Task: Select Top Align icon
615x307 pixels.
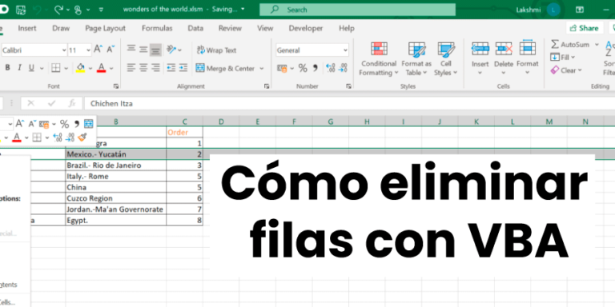Action: pyautogui.click(x=131, y=50)
